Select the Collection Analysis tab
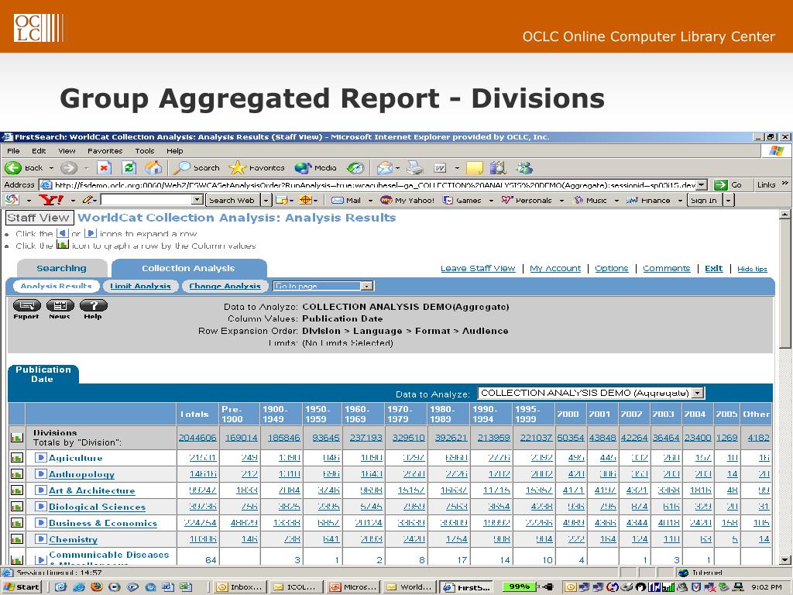 (x=189, y=268)
